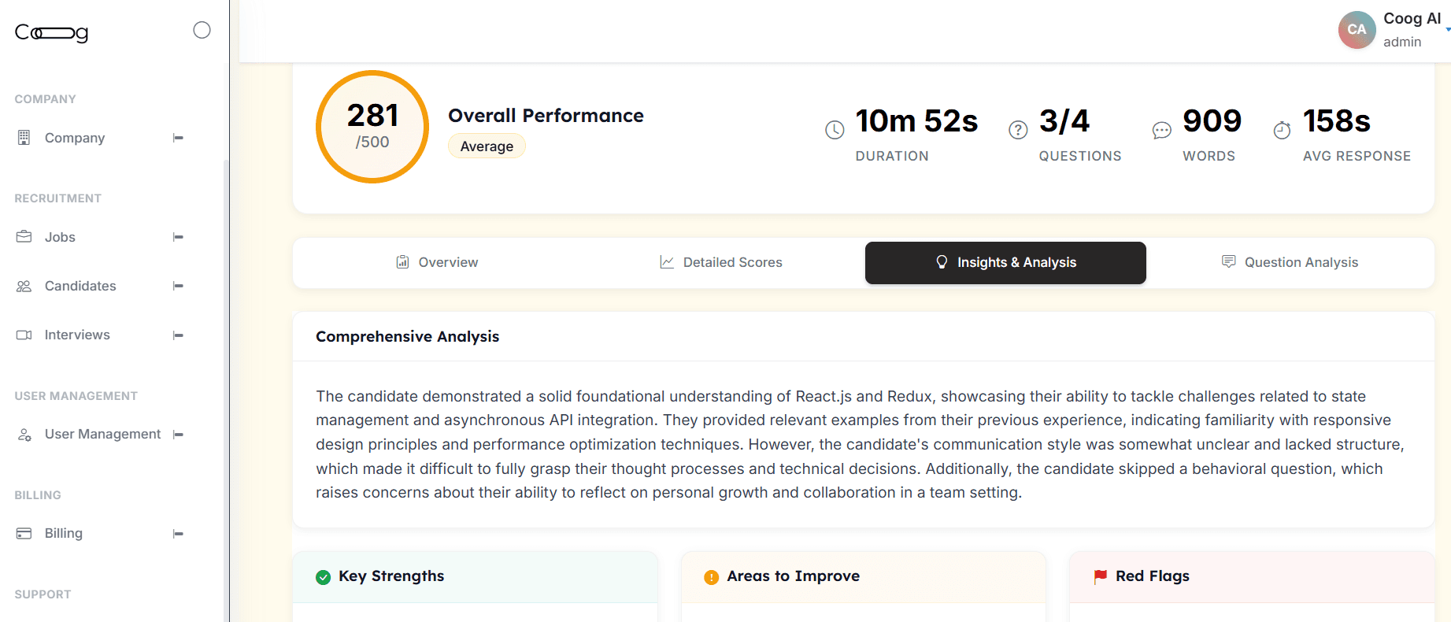Click the Interviews camera icon
This screenshot has width=1451, height=622.
click(24, 335)
